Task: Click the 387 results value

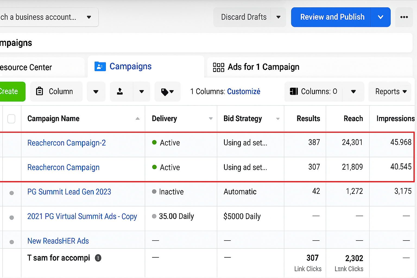Action: (x=314, y=142)
